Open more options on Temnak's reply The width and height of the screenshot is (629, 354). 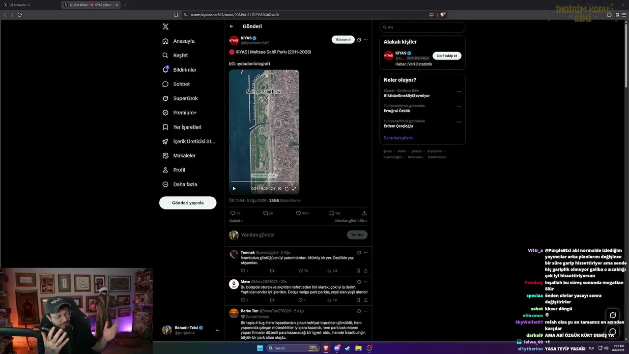click(x=366, y=253)
